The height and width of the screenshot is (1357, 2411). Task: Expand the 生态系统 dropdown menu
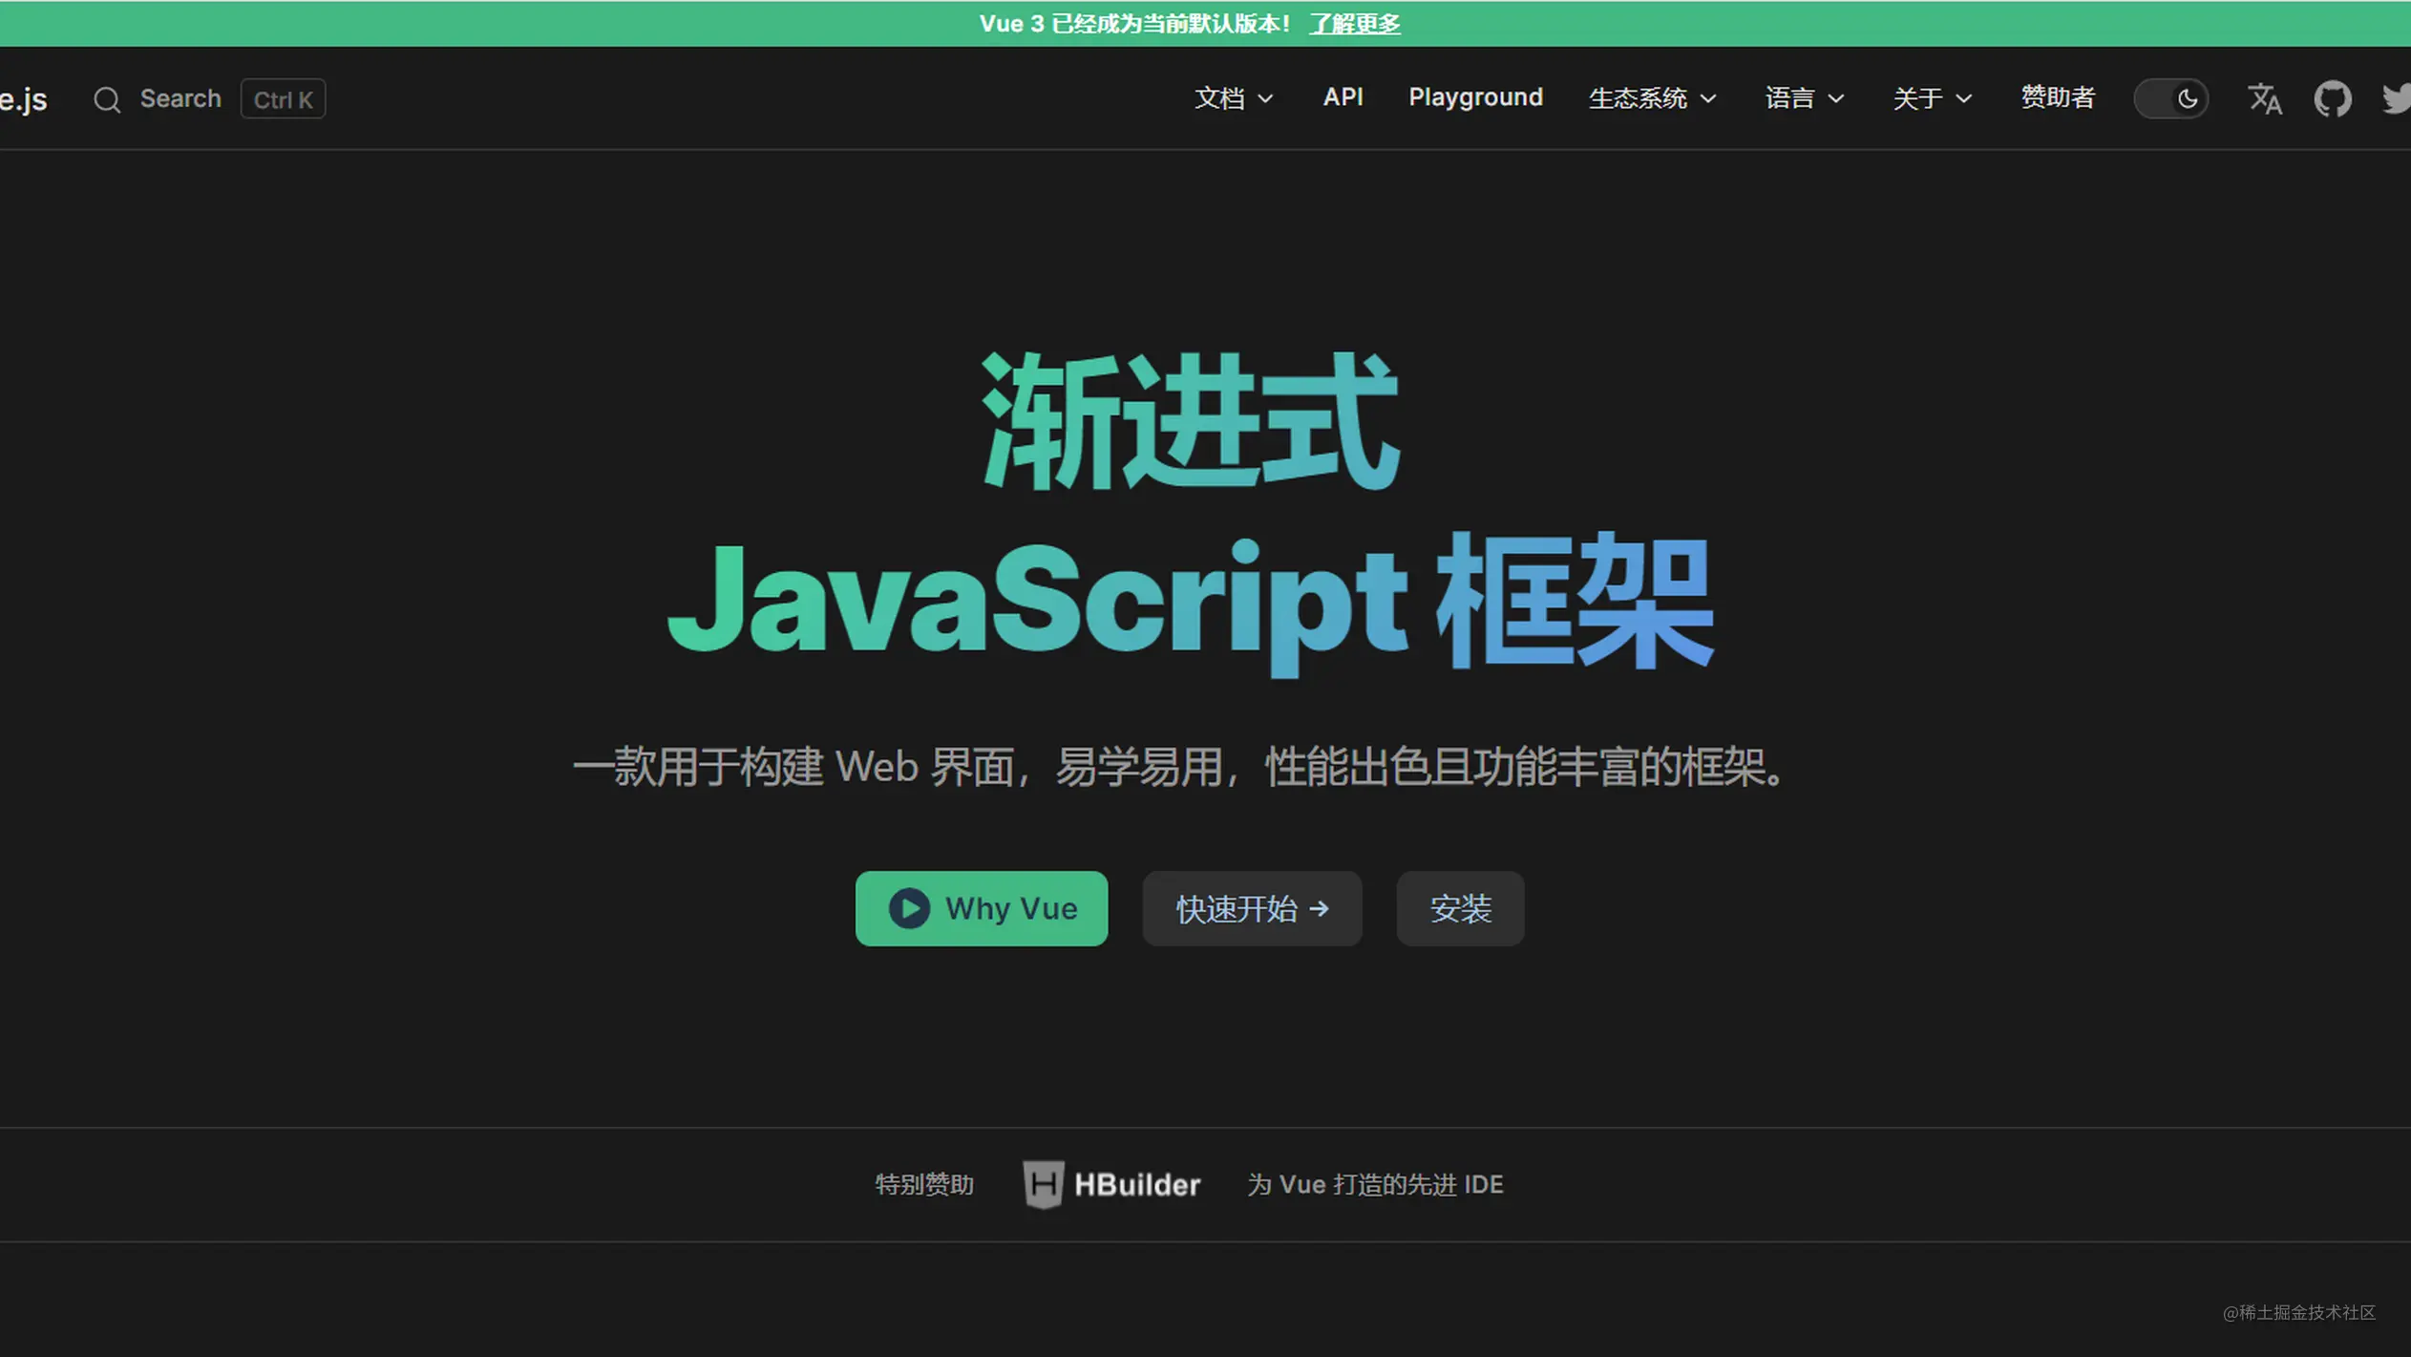pos(1652,98)
